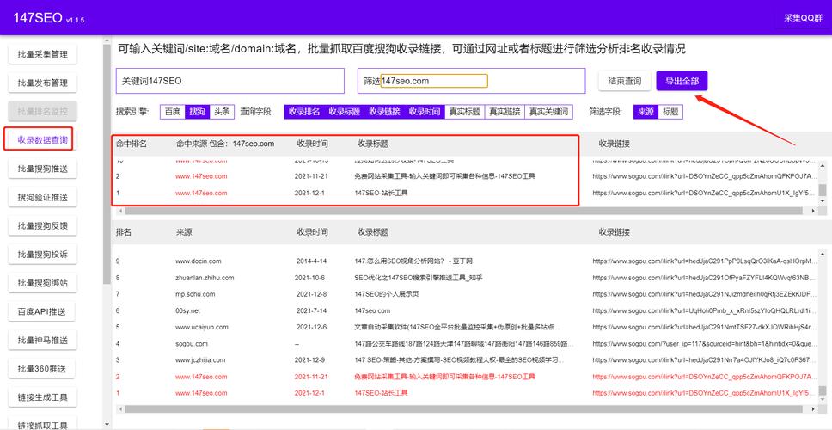
Task: Open 链接生成工具 sidebar item
Action: [x=42, y=397]
